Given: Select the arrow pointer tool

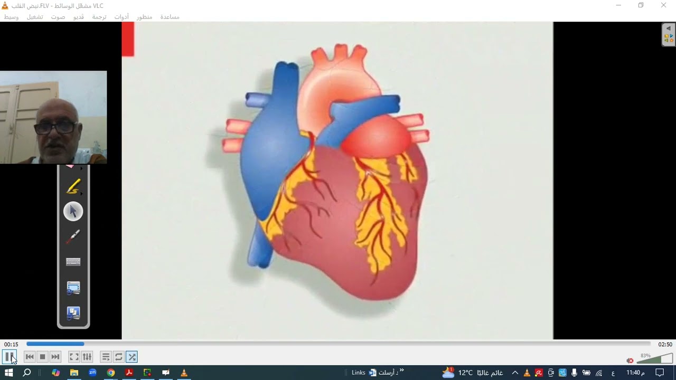Looking at the screenshot, I should pyautogui.click(x=73, y=212).
